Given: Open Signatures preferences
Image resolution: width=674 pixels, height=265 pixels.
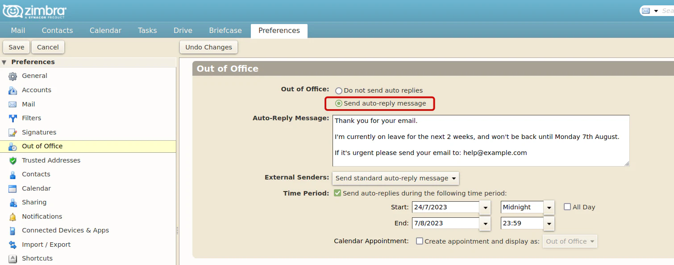Looking at the screenshot, I should pyautogui.click(x=88, y=132).
